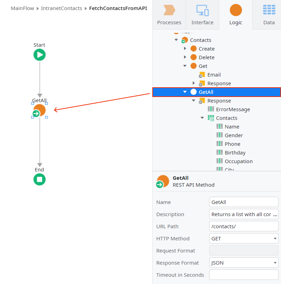Select the End node on the canvas
This screenshot has height=284, width=281.
[x=39, y=179]
